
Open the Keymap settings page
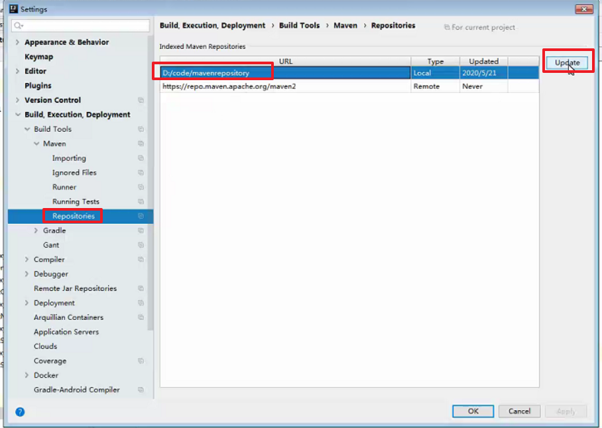(38, 57)
